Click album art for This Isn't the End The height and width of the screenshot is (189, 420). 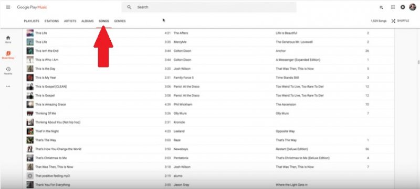(30, 51)
